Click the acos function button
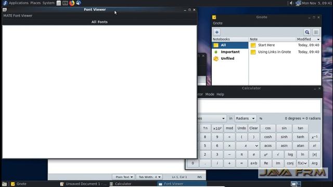Image resolution: width=333 pixels, height=187 pixels. point(268,146)
